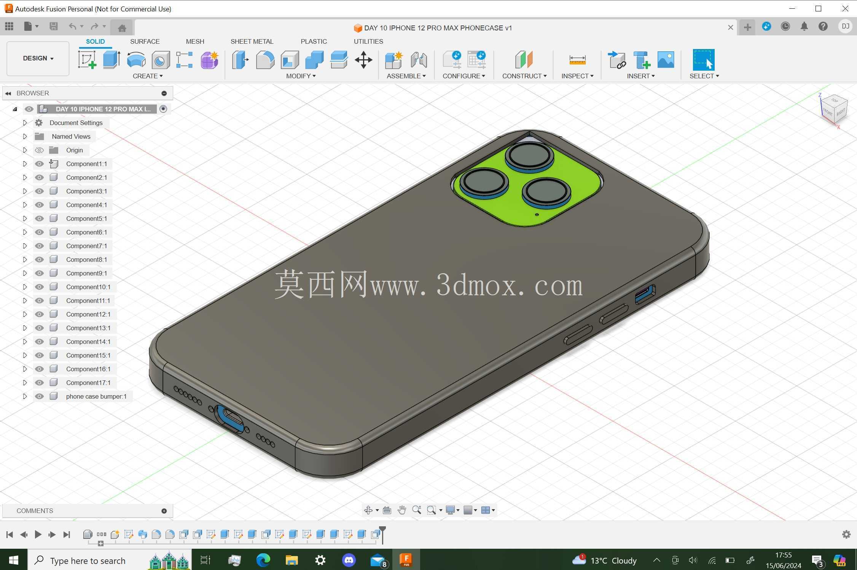Hide Component4:1 using its eye icon
This screenshot has height=570, width=857.
(x=39, y=205)
